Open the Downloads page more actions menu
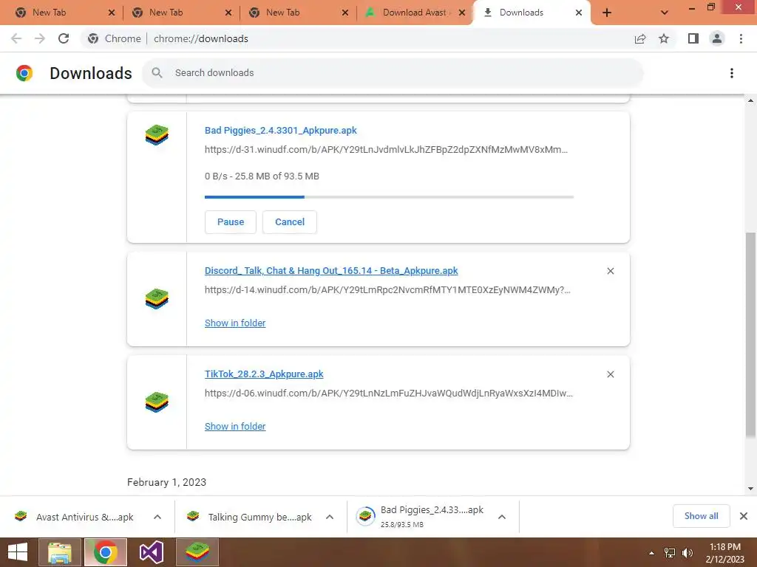This screenshot has height=567, width=757. [x=732, y=73]
